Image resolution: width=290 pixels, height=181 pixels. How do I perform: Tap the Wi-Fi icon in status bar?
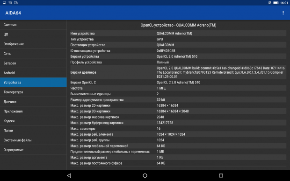[10, 3]
